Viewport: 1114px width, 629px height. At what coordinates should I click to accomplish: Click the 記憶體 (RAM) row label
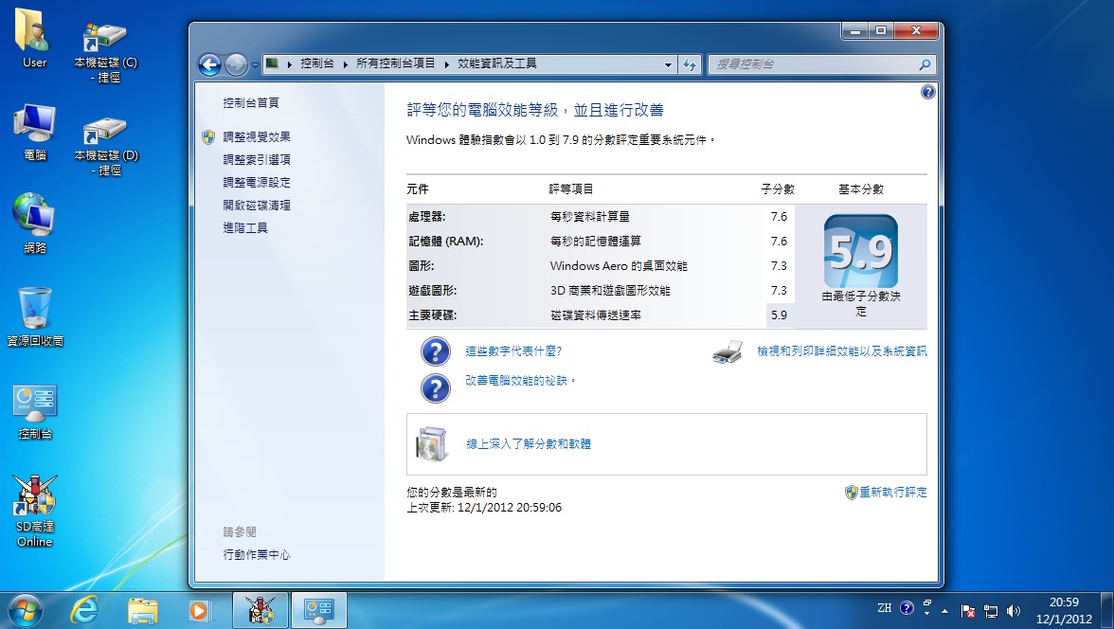pos(445,242)
